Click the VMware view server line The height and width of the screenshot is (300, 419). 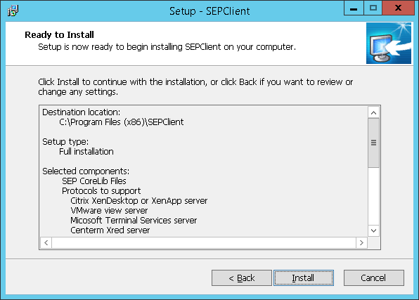[109, 211]
